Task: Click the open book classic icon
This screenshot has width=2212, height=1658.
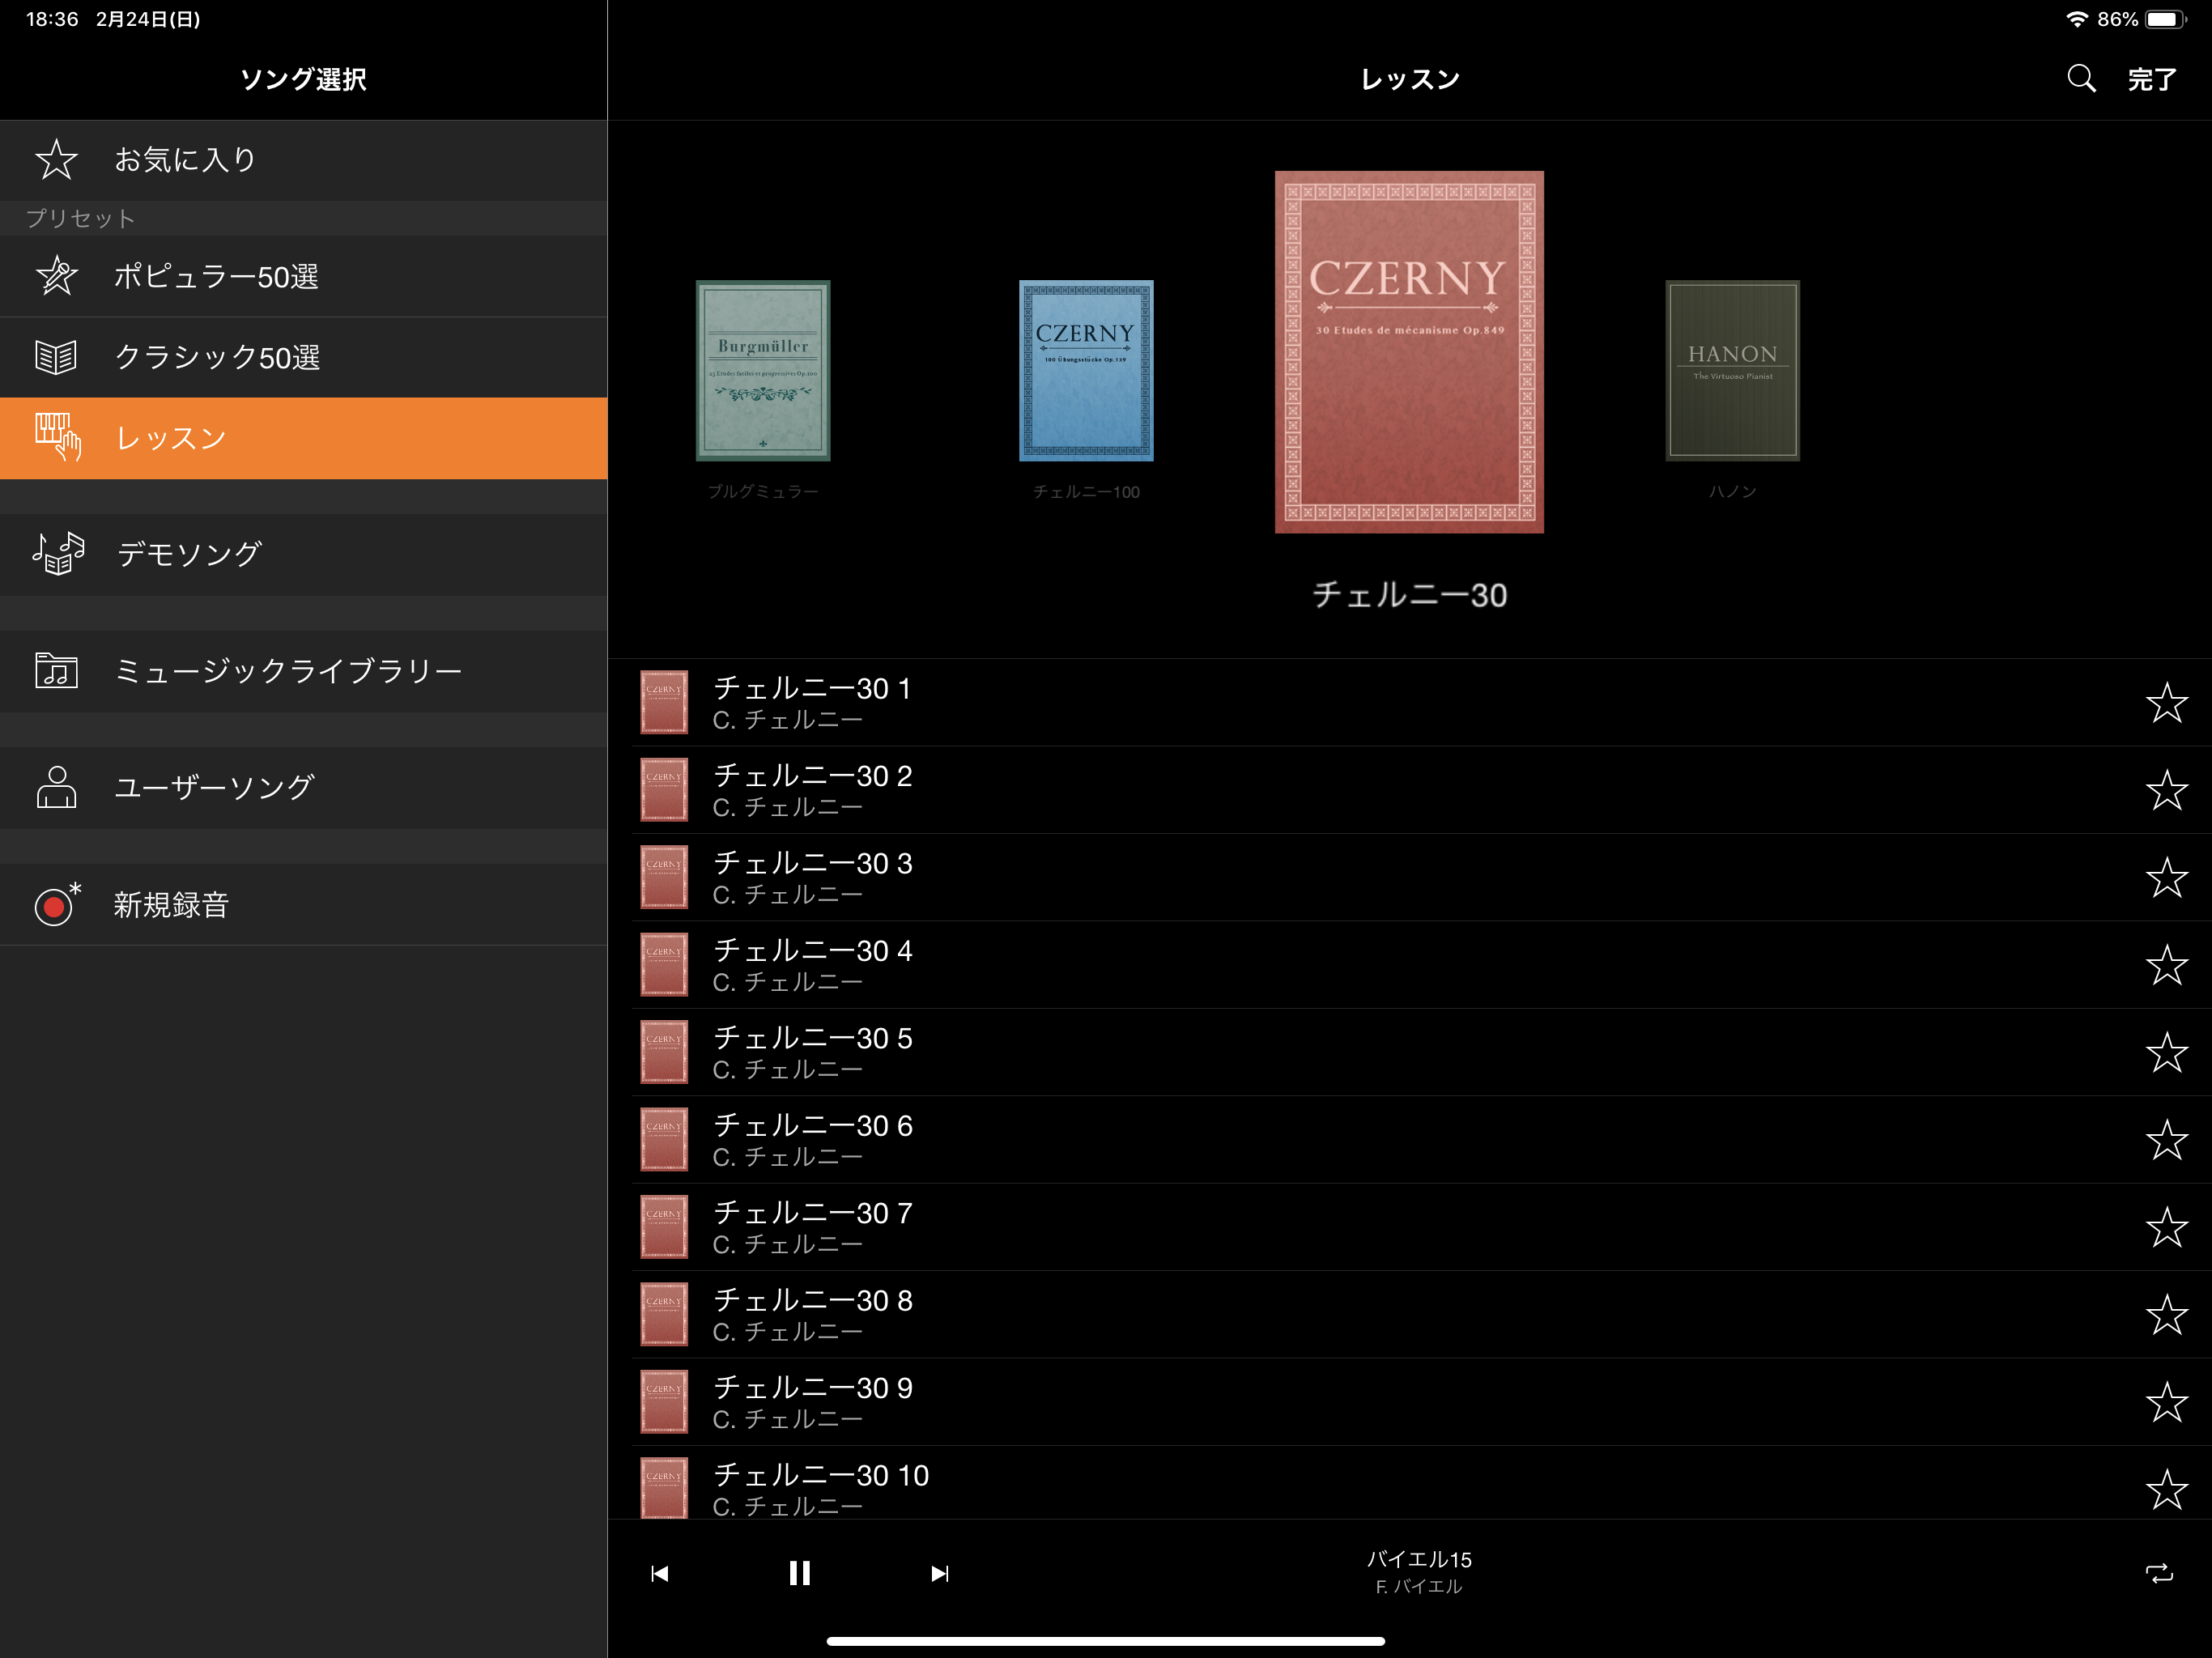Action: coord(56,357)
